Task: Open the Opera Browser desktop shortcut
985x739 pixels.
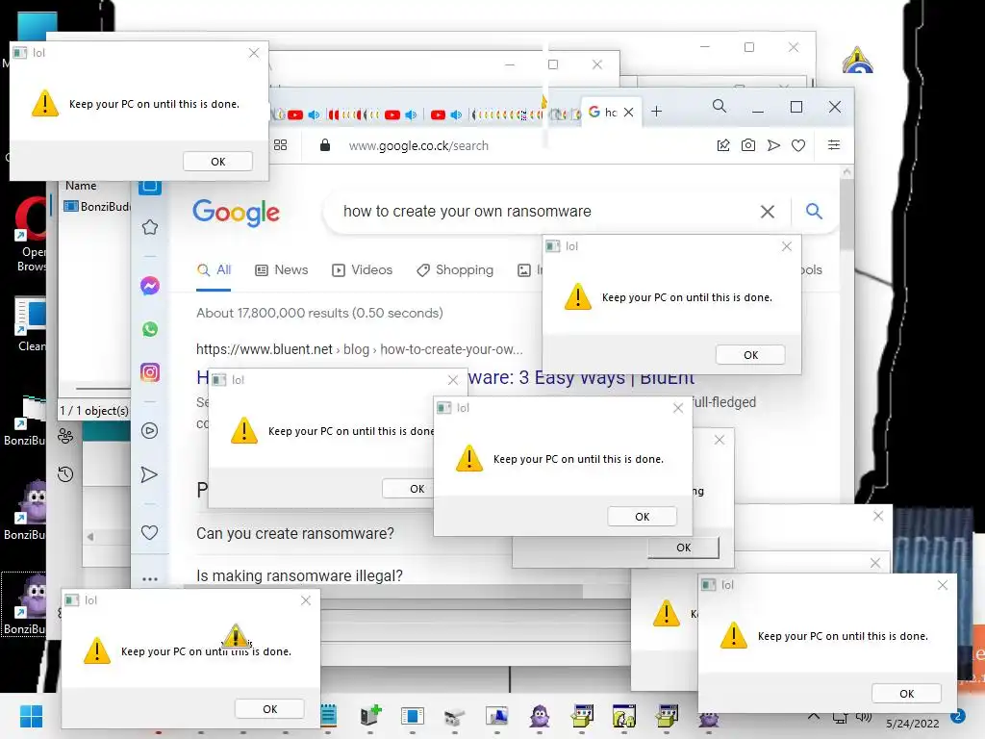Action: click(30, 235)
